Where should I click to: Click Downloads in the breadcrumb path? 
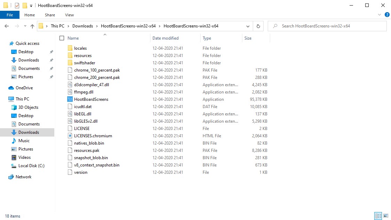click(83, 26)
